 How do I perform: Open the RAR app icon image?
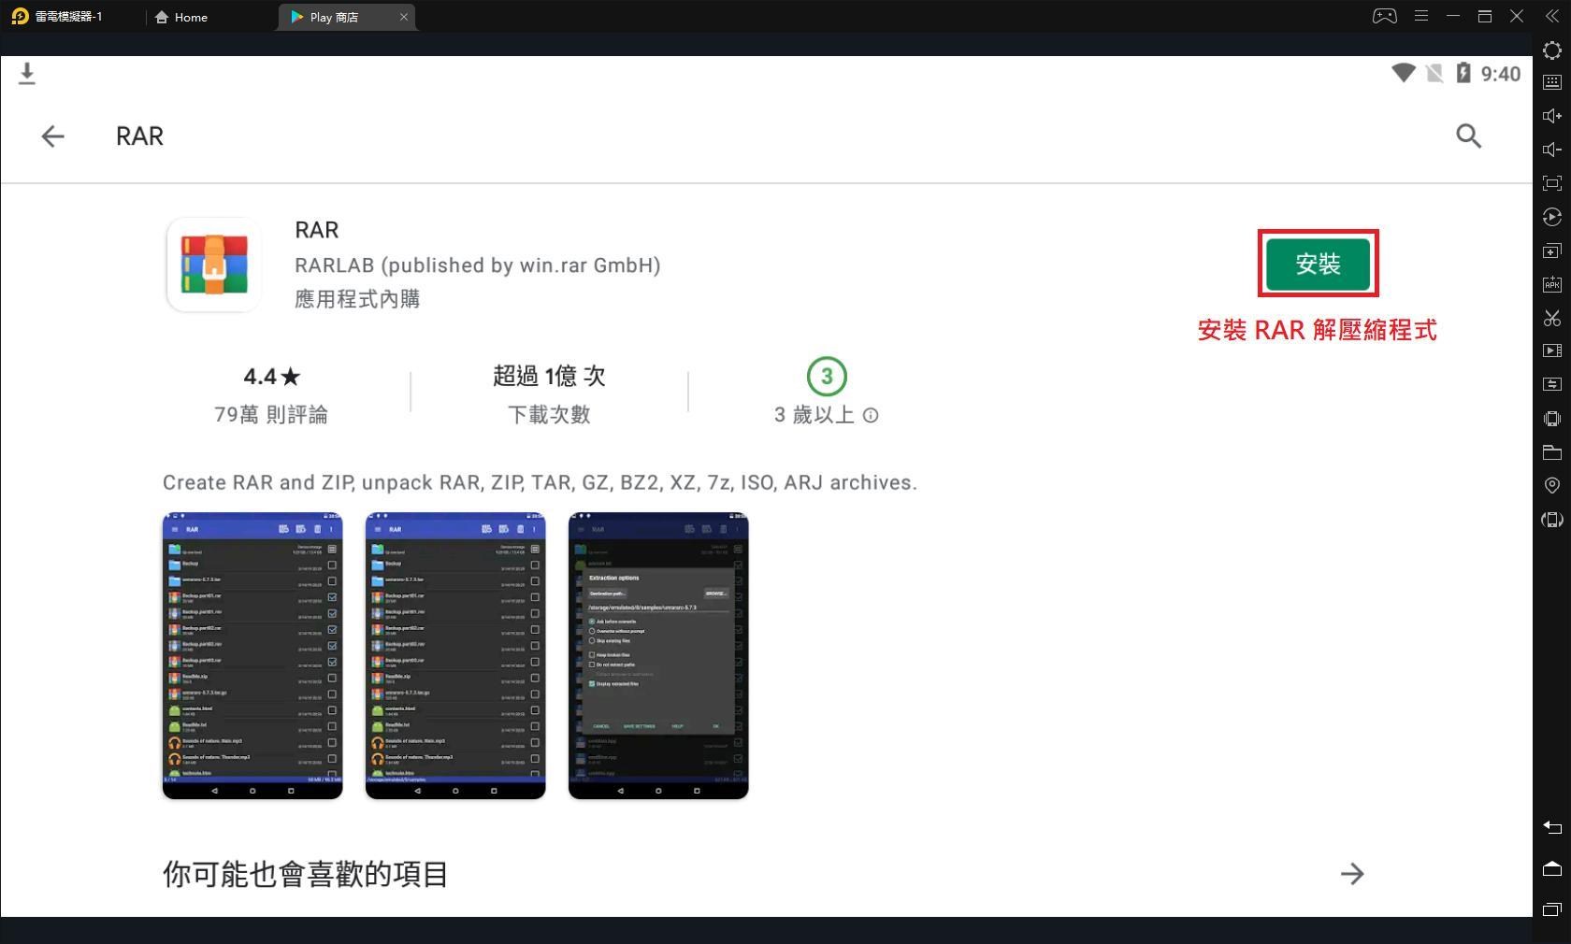click(x=214, y=265)
